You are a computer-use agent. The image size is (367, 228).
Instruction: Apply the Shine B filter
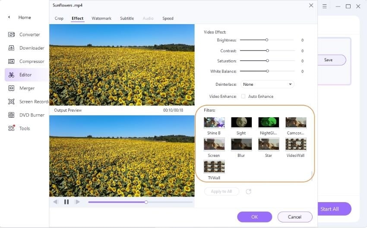(214, 123)
